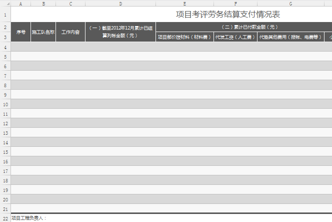Select row 10 header

(5, 104)
